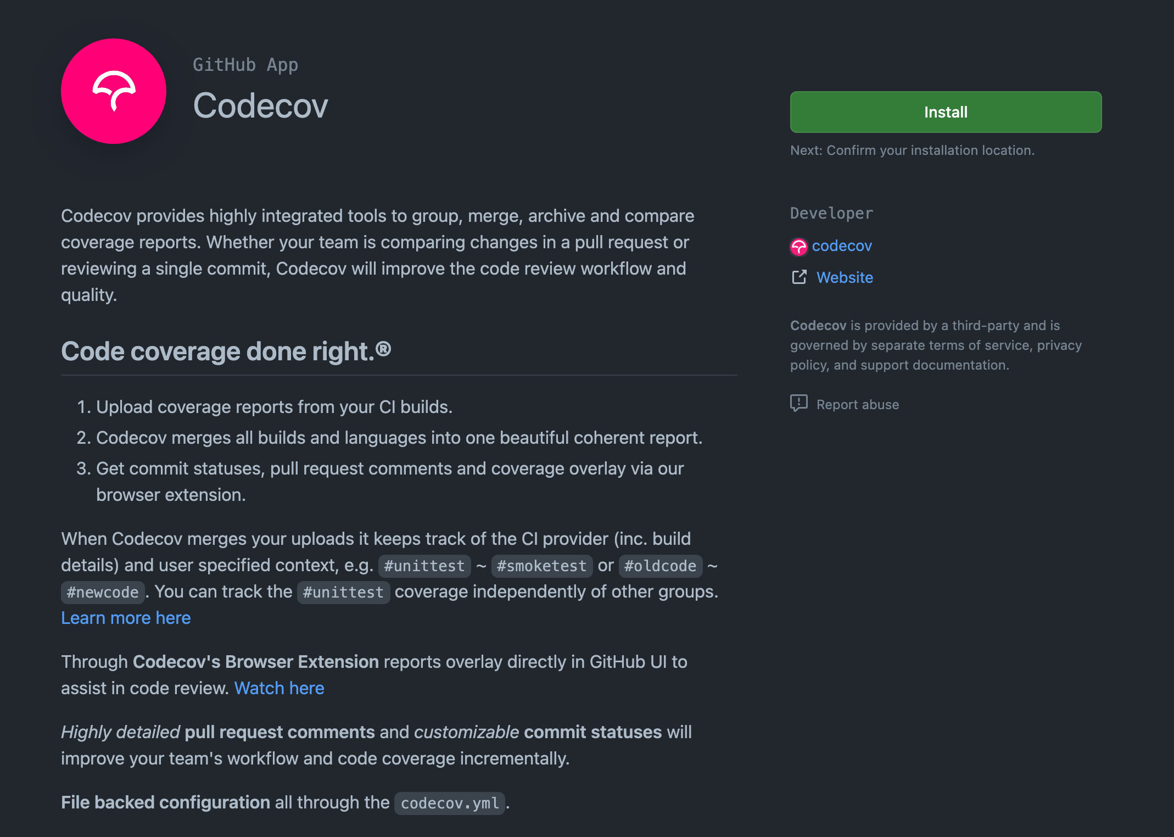Click the codecov.yml code snippet
1174x837 pixels.
[449, 803]
